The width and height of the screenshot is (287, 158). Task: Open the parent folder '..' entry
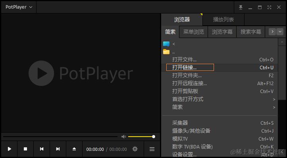coord(166,52)
